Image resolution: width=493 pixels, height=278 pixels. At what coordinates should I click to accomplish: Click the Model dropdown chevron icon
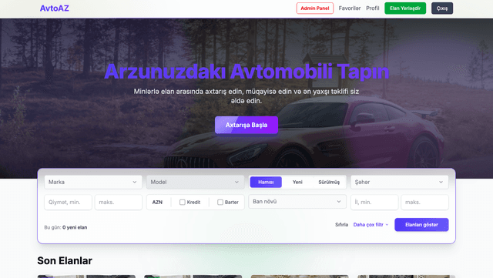point(236,182)
